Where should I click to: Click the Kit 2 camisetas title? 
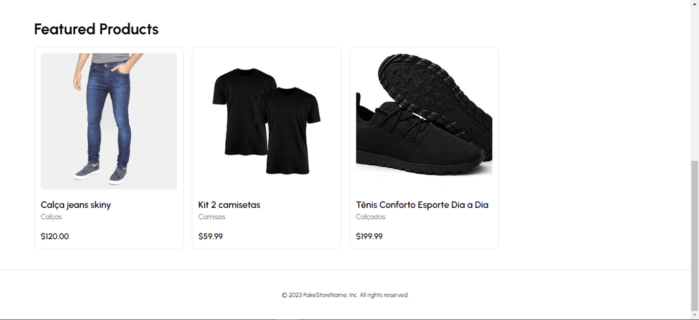pos(229,205)
